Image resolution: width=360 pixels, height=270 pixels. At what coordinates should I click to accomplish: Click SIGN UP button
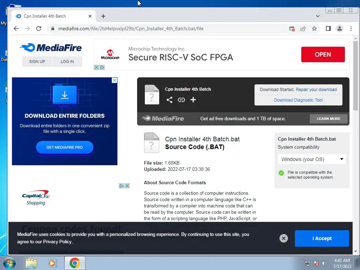37,62
